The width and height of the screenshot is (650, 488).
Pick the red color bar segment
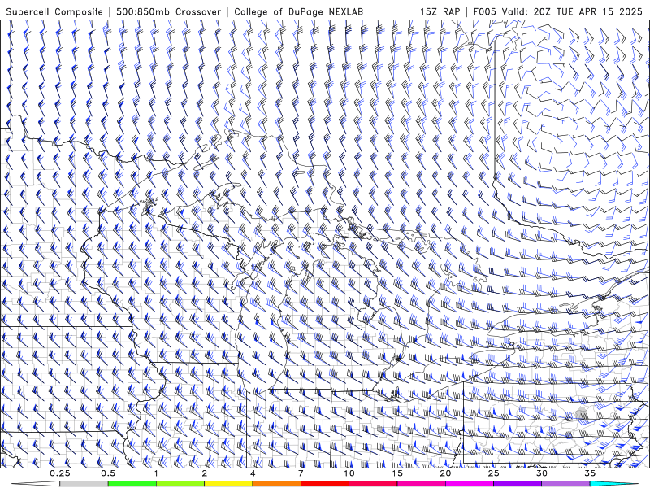(x=325, y=484)
